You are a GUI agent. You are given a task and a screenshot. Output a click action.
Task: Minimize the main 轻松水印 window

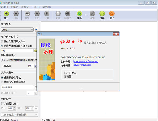[141, 3]
